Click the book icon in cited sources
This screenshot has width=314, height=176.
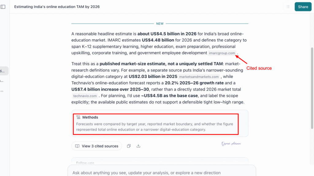click(x=77, y=146)
